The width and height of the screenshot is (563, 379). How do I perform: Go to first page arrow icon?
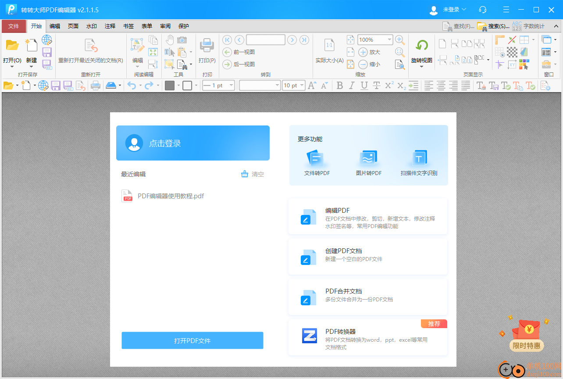click(x=227, y=40)
